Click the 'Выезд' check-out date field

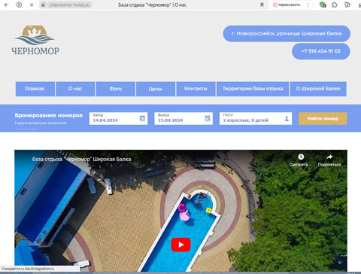[x=184, y=118]
